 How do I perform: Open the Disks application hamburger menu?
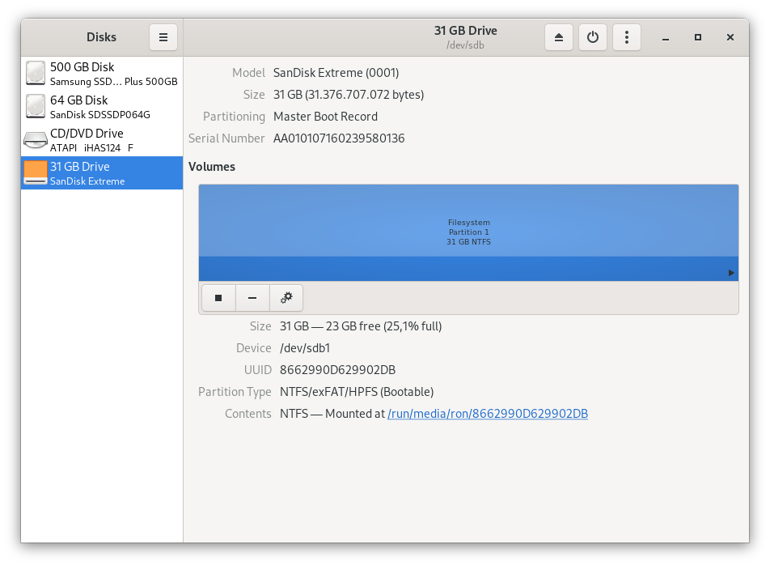pos(163,37)
